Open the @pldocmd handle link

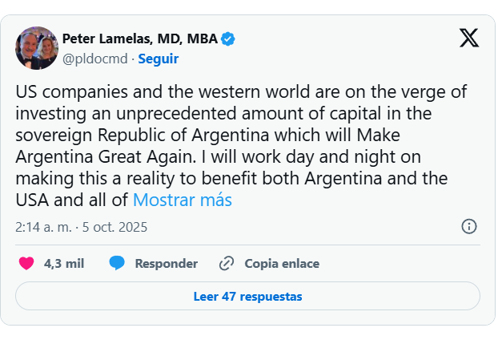96,59
